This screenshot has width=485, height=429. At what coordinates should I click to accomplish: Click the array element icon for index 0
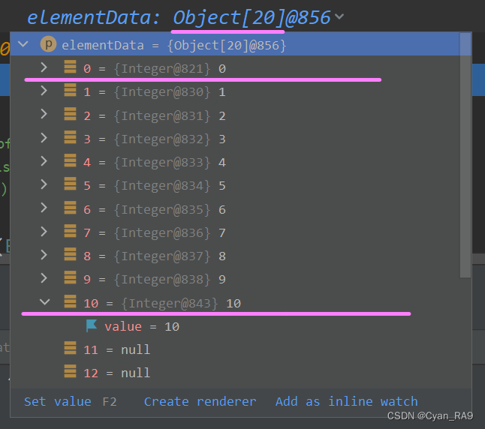tap(71, 67)
